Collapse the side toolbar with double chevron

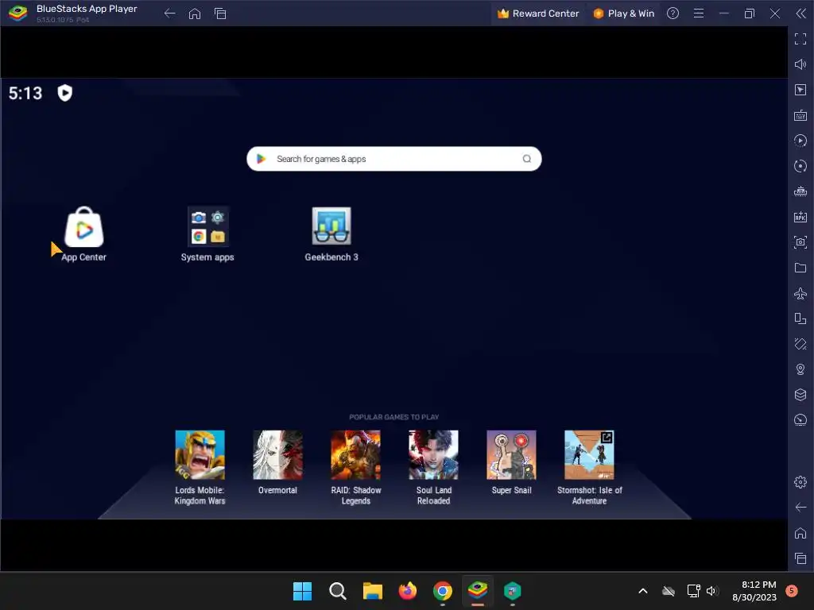pyautogui.click(x=800, y=14)
